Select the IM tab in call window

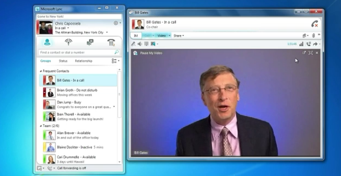point(136,36)
